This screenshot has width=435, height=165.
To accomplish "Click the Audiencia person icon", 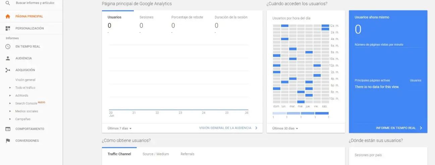I will pos(8,58).
